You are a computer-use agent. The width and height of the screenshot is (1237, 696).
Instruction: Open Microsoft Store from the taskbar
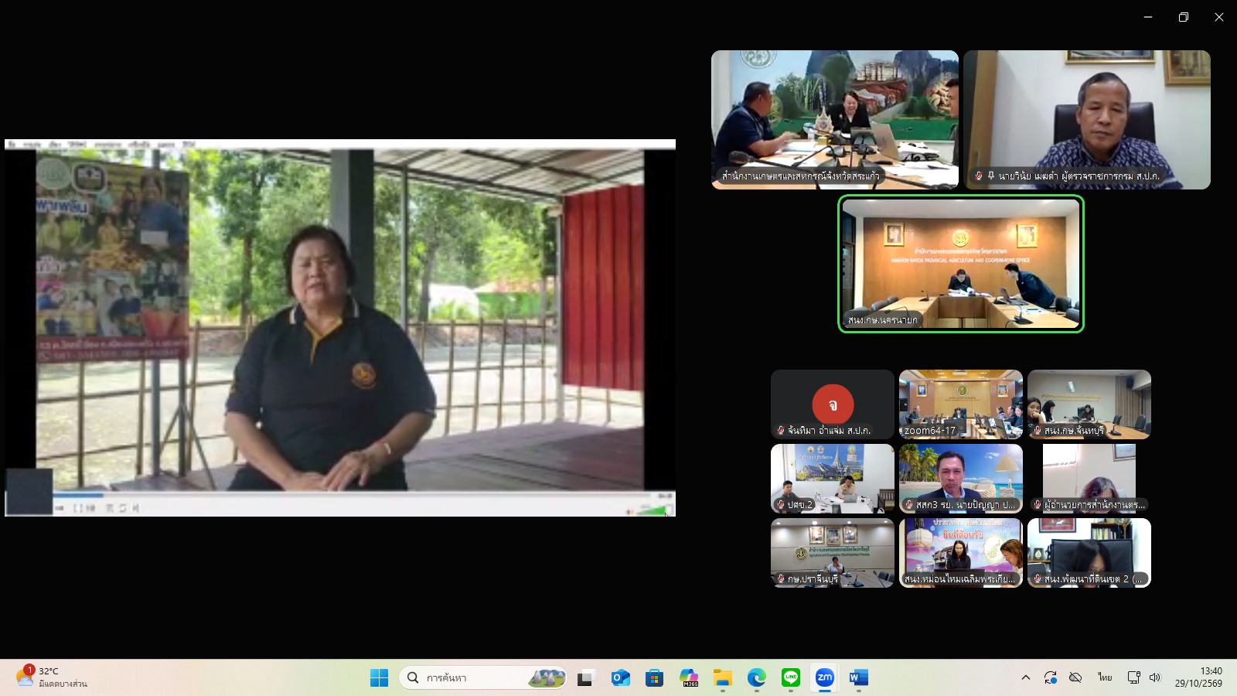pyautogui.click(x=654, y=677)
